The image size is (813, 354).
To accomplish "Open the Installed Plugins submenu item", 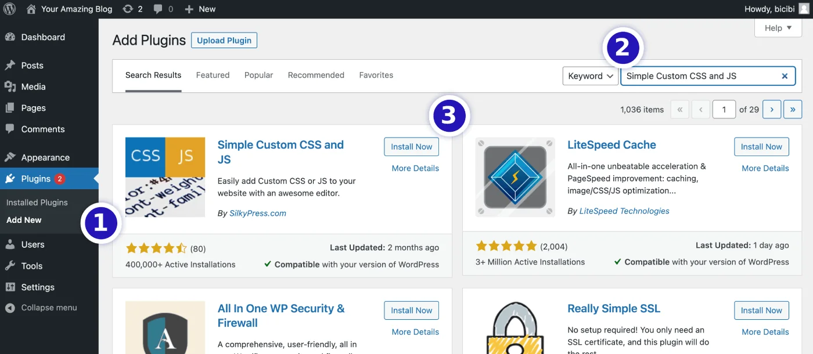I will coord(37,203).
